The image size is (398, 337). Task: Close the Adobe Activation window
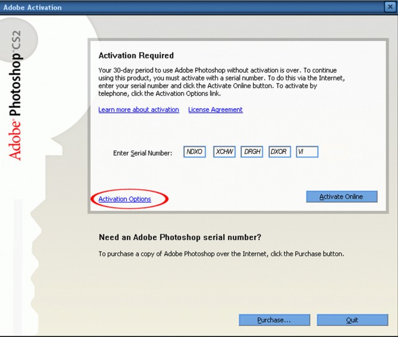pos(390,7)
